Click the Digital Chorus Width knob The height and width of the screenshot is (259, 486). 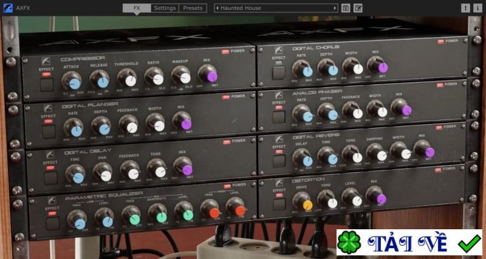pyautogui.click(x=353, y=66)
